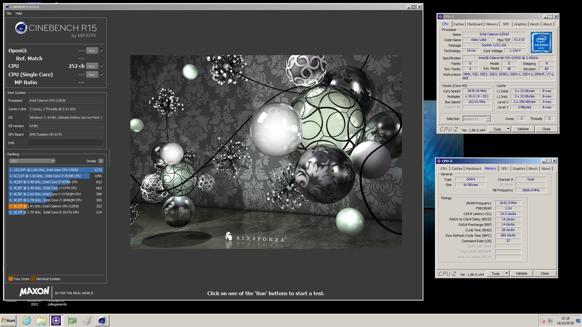Click the MAXON logo
The image size is (582, 327).
click(x=34, y=292)
